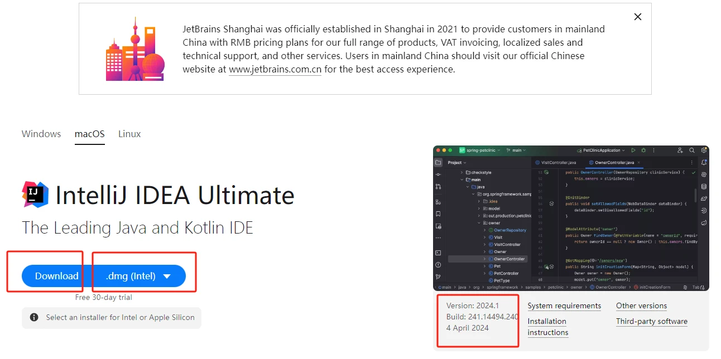
Task: Click the "Free 30-day trial" text
Action: [x=104, y=297]
